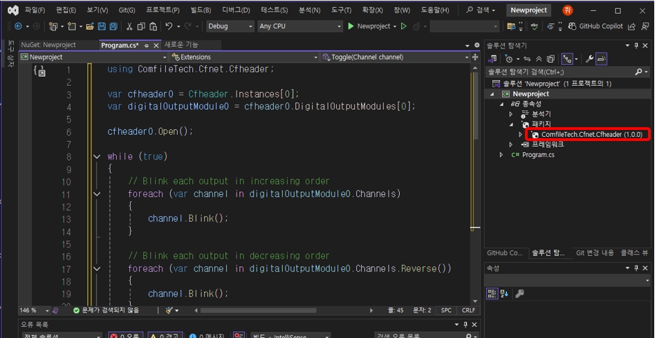Click the 0 오류 errors filter button

pyautogui.click(x=124, y=335)
